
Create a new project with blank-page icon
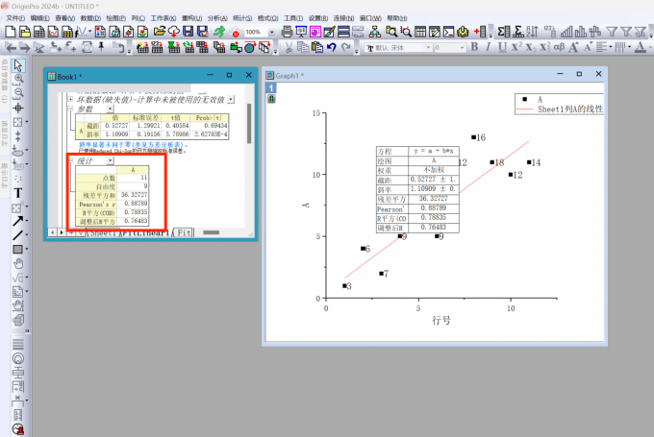pyautogui.click(x=11, y=32)
